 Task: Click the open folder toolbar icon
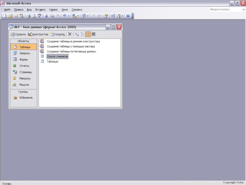[10, 16]
